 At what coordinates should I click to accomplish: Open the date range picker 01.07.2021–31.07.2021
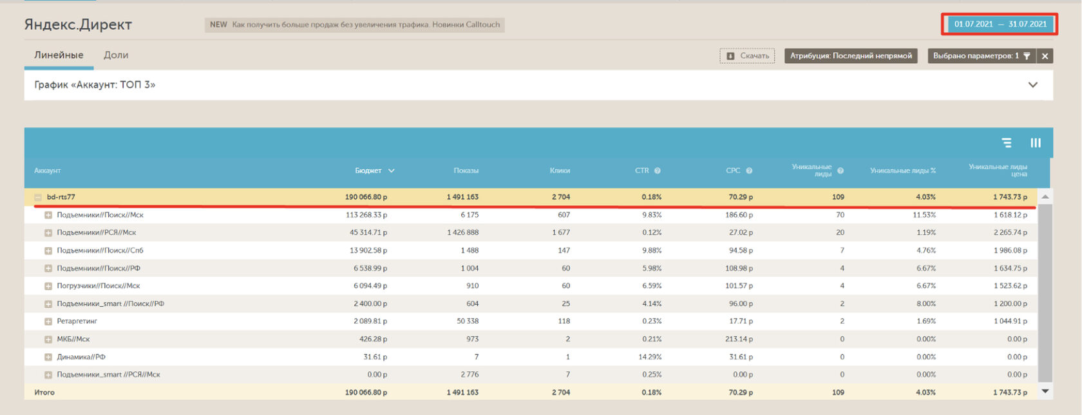(x=1000, y=24)
